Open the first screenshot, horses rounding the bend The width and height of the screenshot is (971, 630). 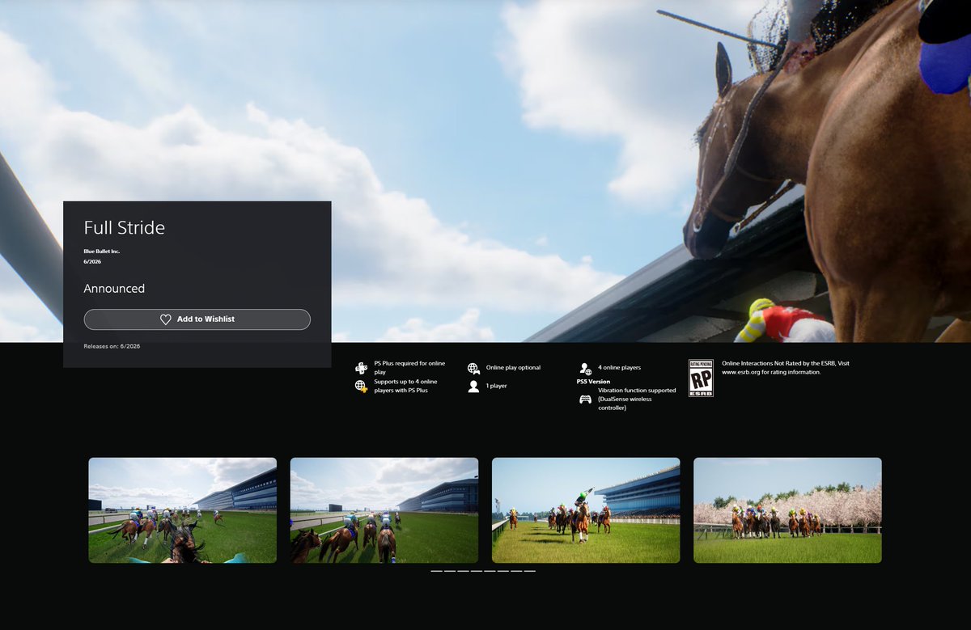coord(182,510)
